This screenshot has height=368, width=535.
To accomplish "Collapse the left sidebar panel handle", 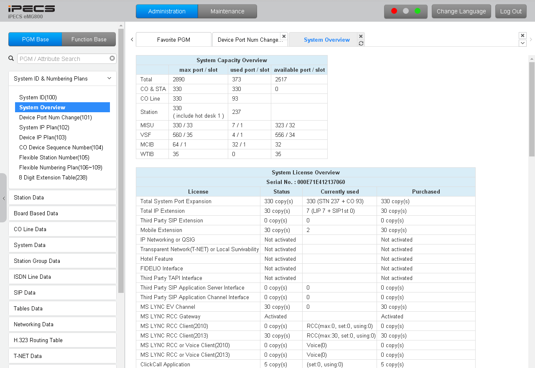I will (x=3, y=198).
